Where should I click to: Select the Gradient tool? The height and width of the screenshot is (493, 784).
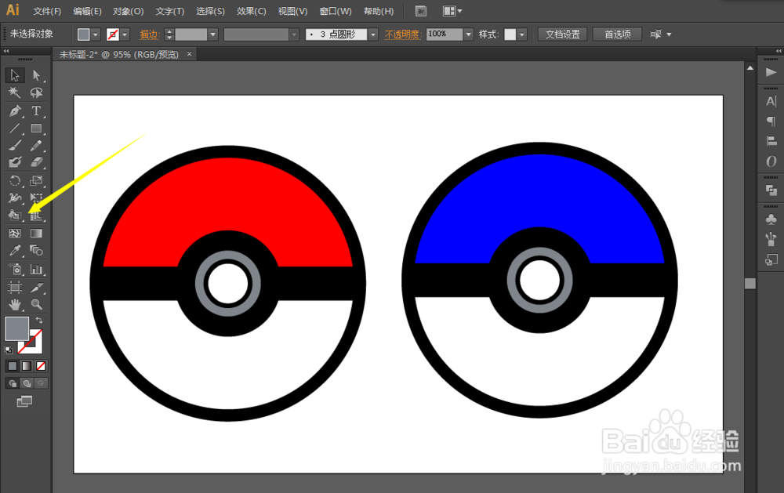(36, 234)
